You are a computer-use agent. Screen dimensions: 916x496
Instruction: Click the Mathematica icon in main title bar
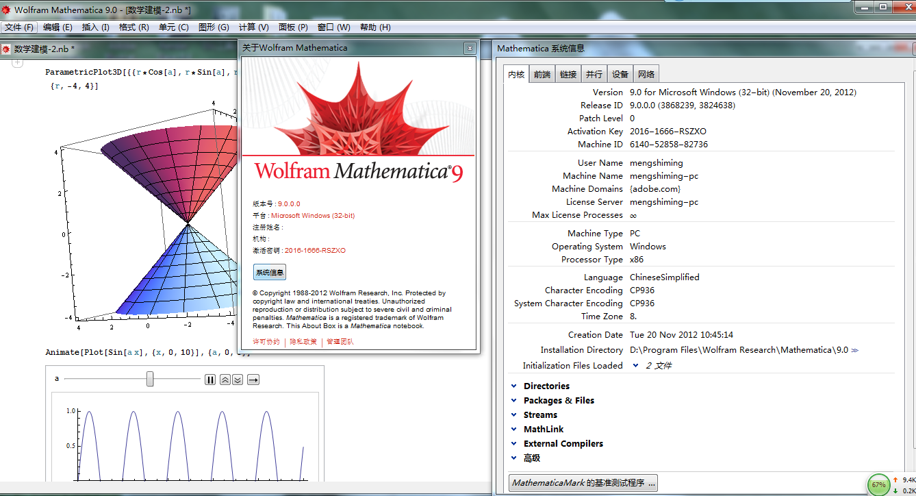tap(6, 10)
